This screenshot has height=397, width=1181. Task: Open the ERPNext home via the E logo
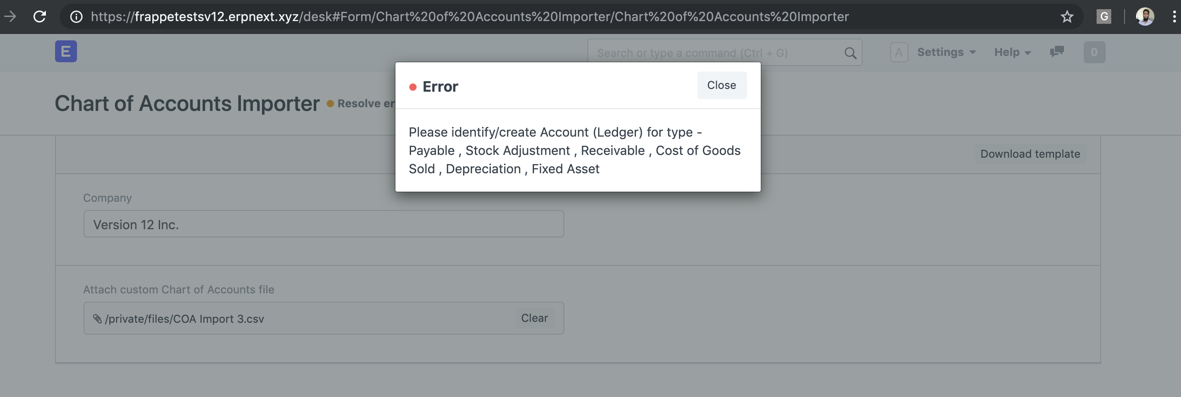coord(66,51)
